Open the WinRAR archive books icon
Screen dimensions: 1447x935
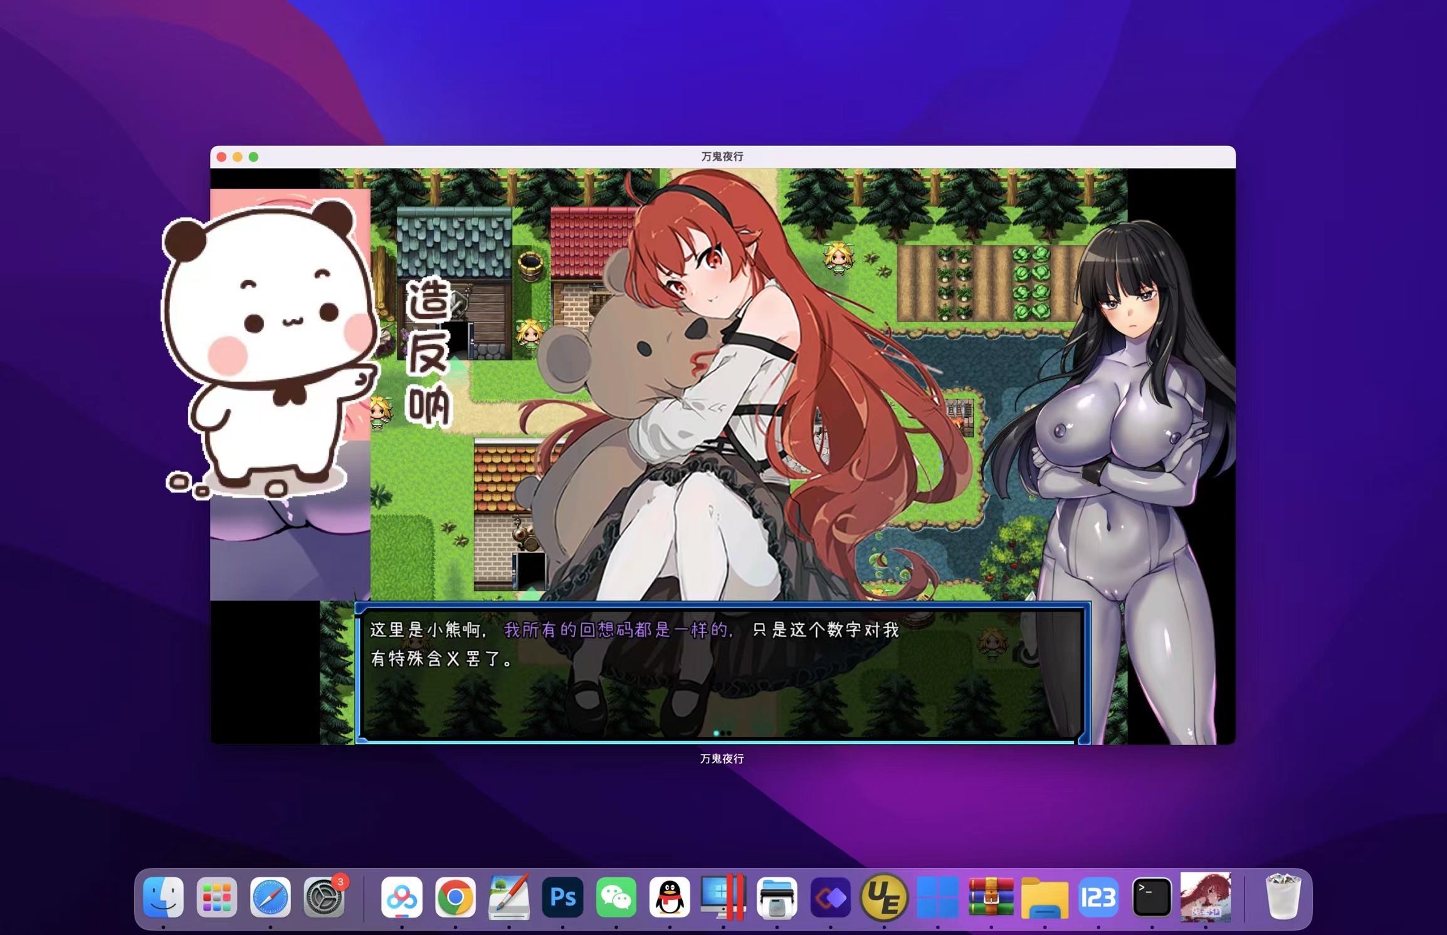pos(991,897)
